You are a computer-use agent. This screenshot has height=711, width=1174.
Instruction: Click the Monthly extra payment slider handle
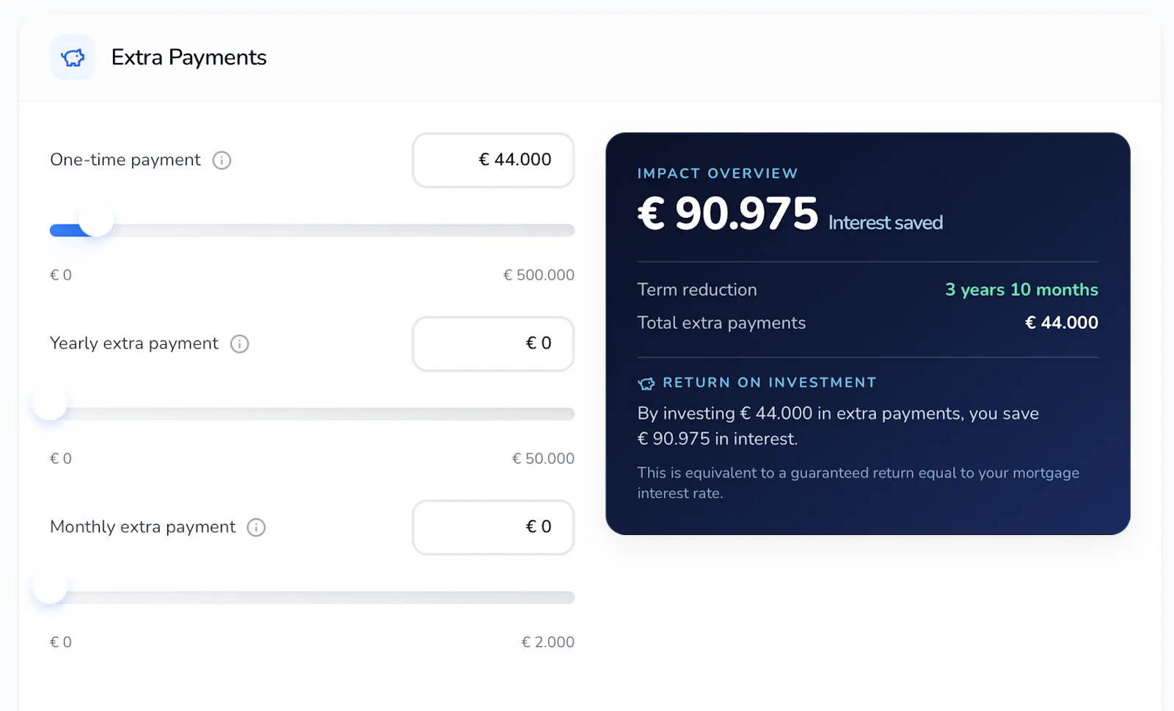(50, 586)
